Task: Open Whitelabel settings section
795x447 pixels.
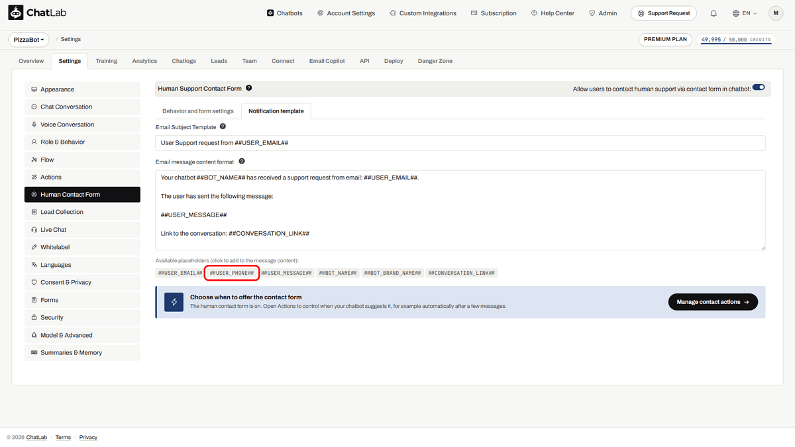Action: click(x=82, y=247)
